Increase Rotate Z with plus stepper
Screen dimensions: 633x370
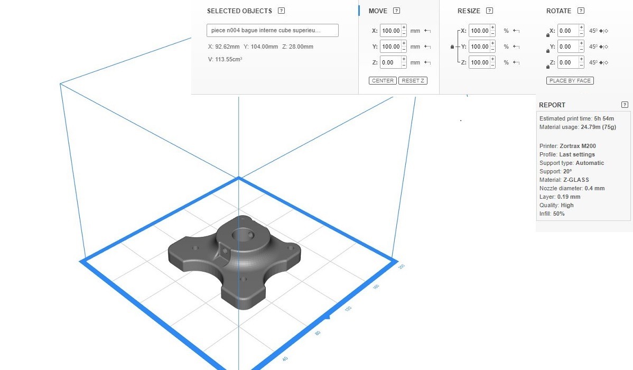(581, 59)
